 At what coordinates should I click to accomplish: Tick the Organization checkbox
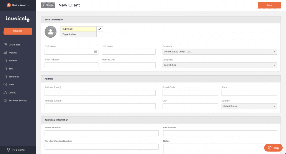click(x=100, y=34)
